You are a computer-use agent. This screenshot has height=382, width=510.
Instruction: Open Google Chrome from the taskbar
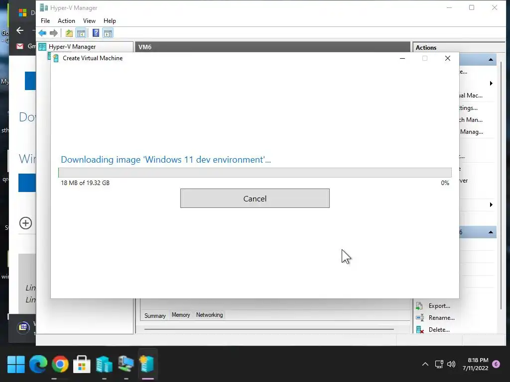(60, 365)
